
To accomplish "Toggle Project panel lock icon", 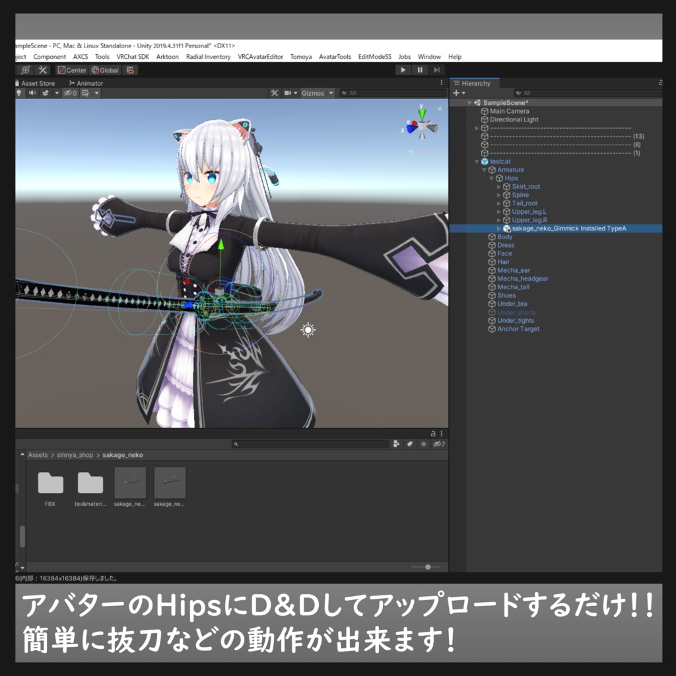I will pos(433,433).
